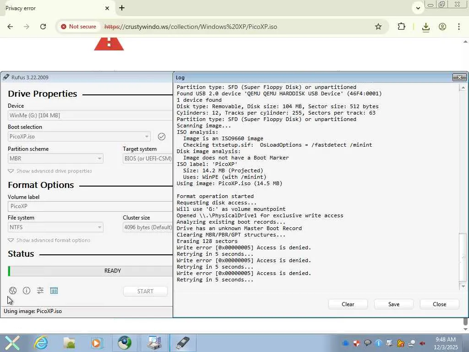Click the Chrome address bar URL

[x=191, y=27]
